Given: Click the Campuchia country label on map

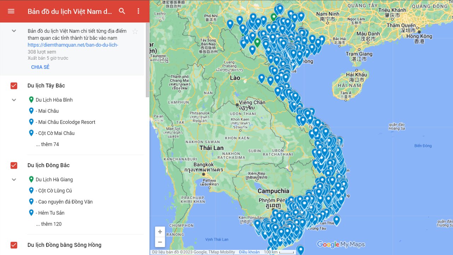Looking at the screenshot, I should (273, 191).
